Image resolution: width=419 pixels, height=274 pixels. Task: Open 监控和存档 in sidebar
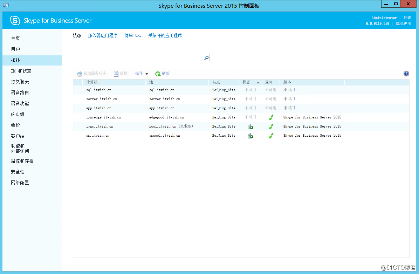click(22, 161)
